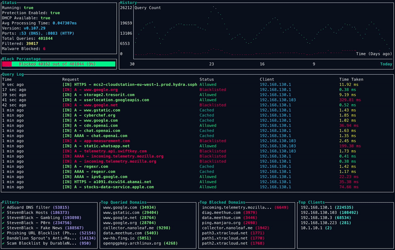Click the Total Queries value 401844

click(x=45, y=39)
